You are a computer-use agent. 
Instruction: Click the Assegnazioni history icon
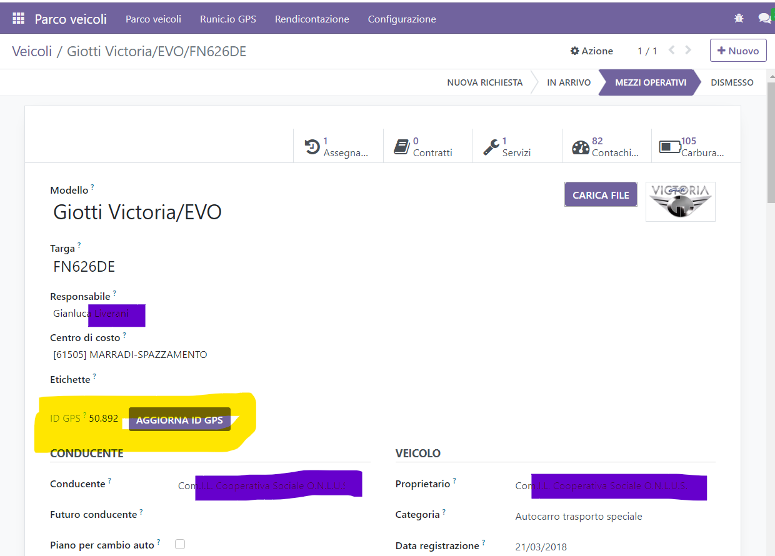coord(312,147)
